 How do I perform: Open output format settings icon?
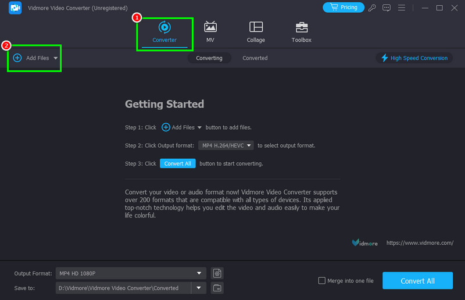pos(217,273)
